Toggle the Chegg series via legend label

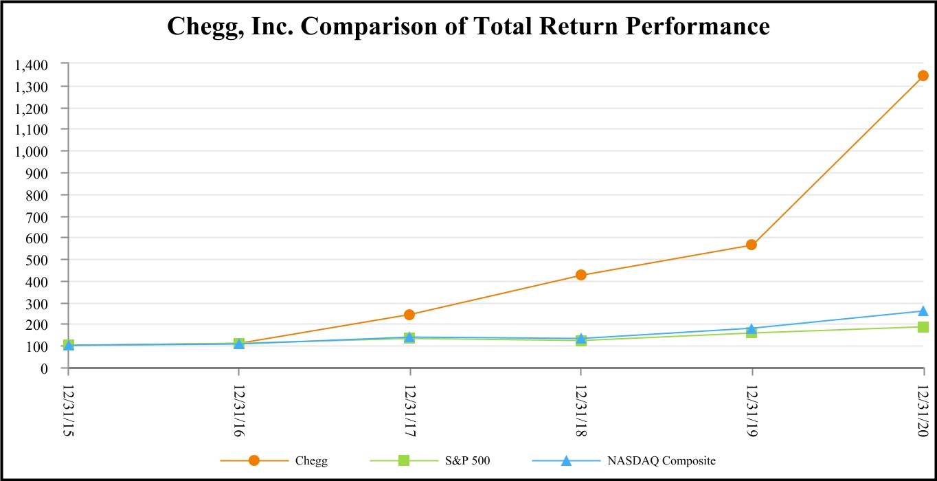click(x=311, y=460)
